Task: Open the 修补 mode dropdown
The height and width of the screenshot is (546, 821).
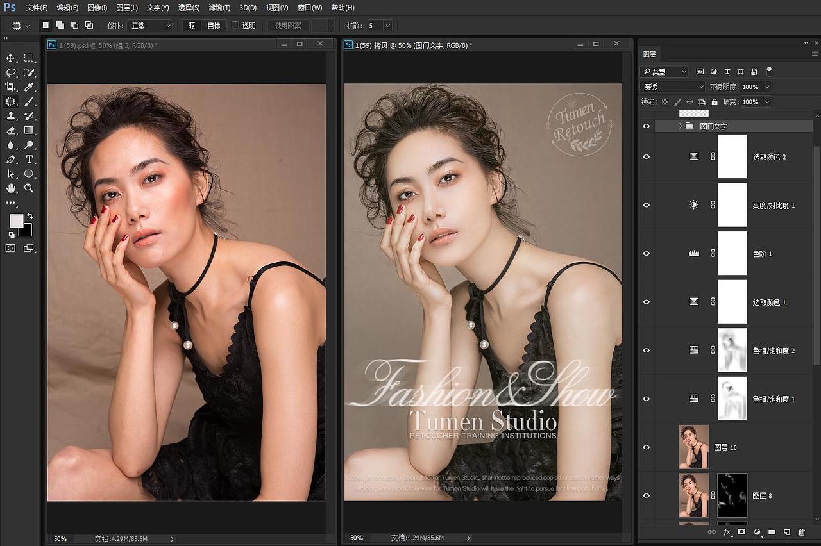Action: click(x=149, y=26)
